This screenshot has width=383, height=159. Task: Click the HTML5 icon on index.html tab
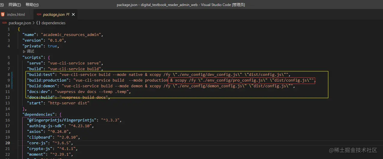coord(3,14)
